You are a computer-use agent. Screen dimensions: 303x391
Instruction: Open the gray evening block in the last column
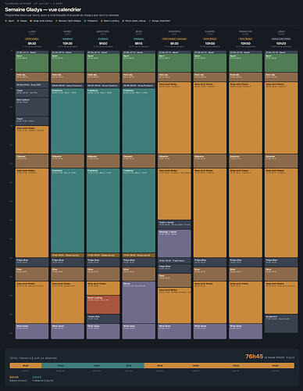[281, 324]
